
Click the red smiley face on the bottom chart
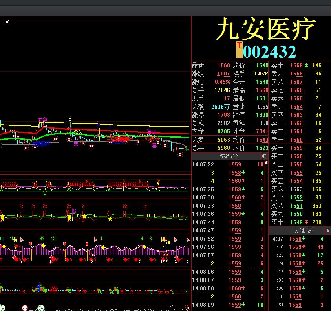click(x=25, y=307)
